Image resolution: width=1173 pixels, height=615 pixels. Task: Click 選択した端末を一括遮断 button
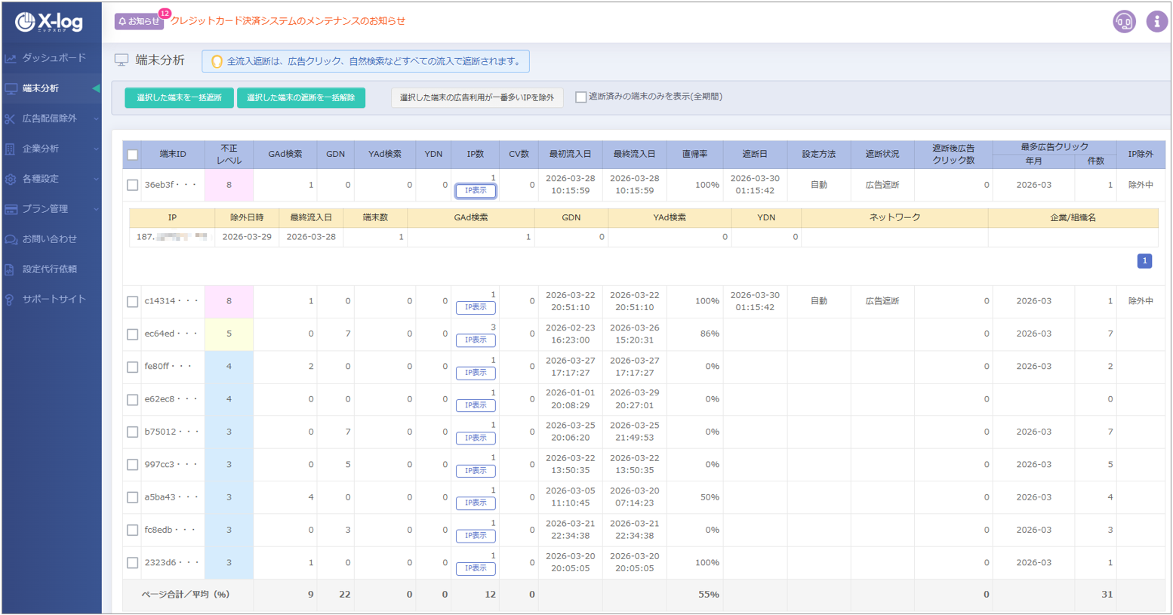click(179, 98)
